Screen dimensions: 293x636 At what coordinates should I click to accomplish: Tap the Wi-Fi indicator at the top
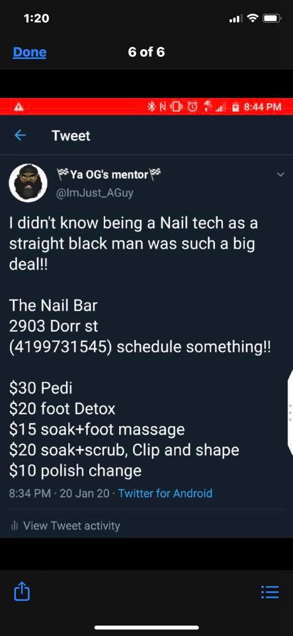tap(253, 19)
